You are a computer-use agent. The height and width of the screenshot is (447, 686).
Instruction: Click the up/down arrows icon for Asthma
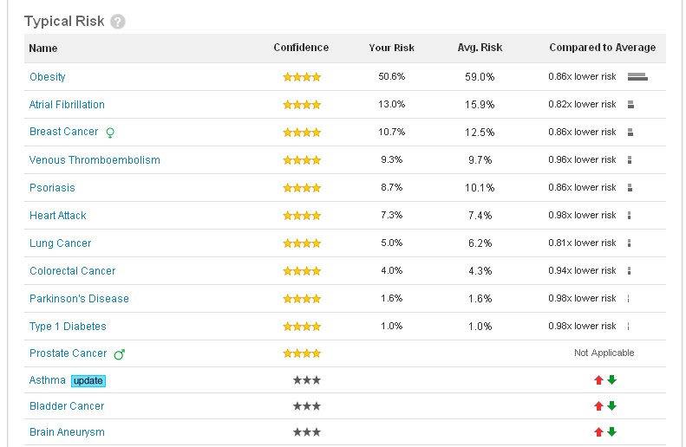[604, 380]
